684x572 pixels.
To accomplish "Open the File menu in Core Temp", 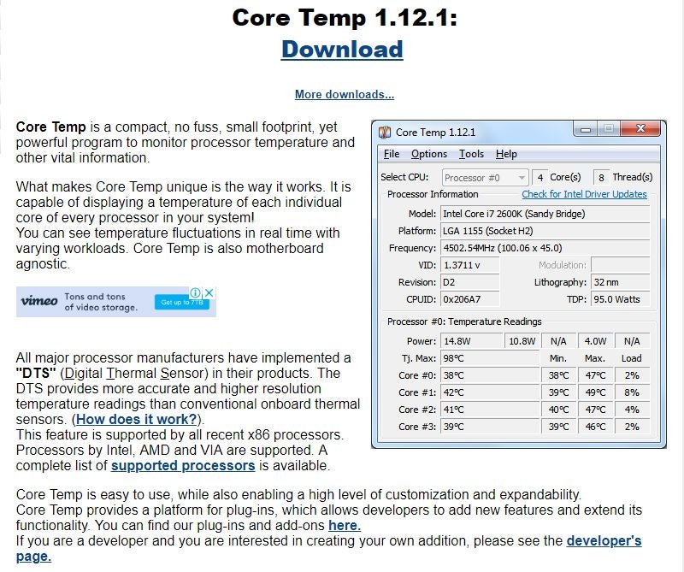I will [x=392, y=154].
